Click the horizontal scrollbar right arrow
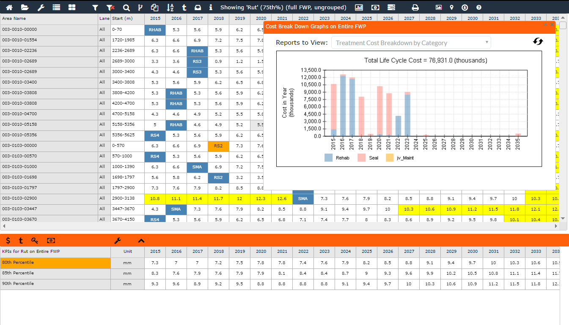 point(557,226)
